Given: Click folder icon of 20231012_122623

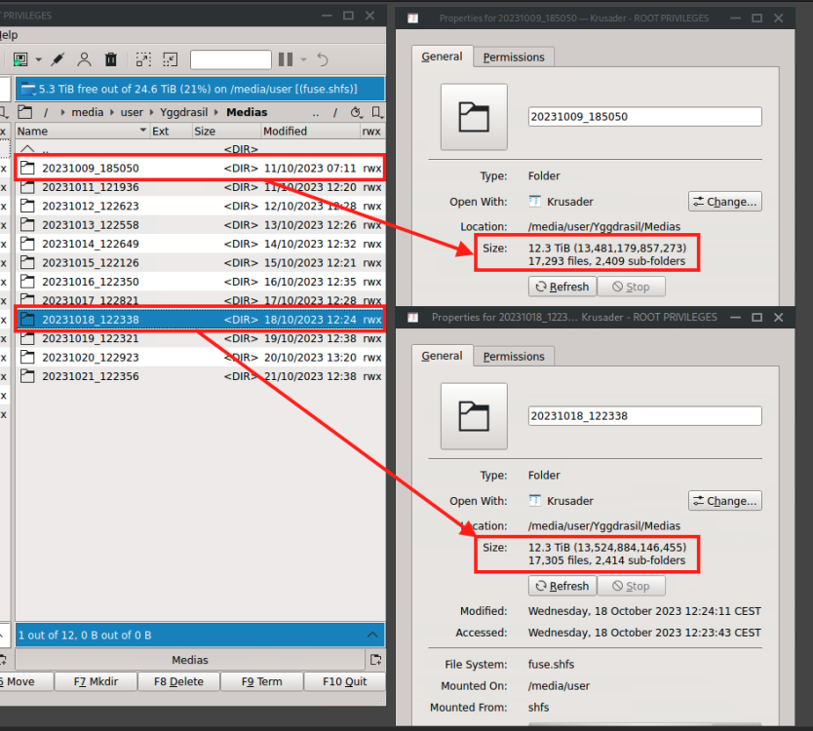Looking at the screenshot, I should coord(27,206).
